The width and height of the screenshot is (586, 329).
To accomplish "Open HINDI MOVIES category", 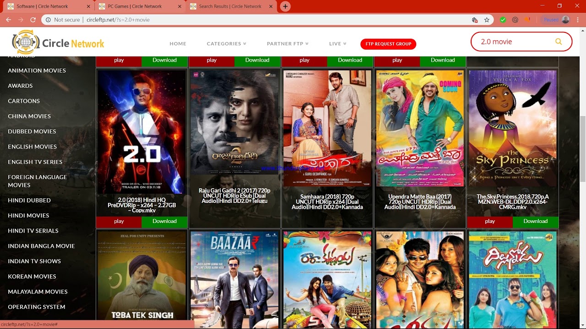I will tap(28, 215).
